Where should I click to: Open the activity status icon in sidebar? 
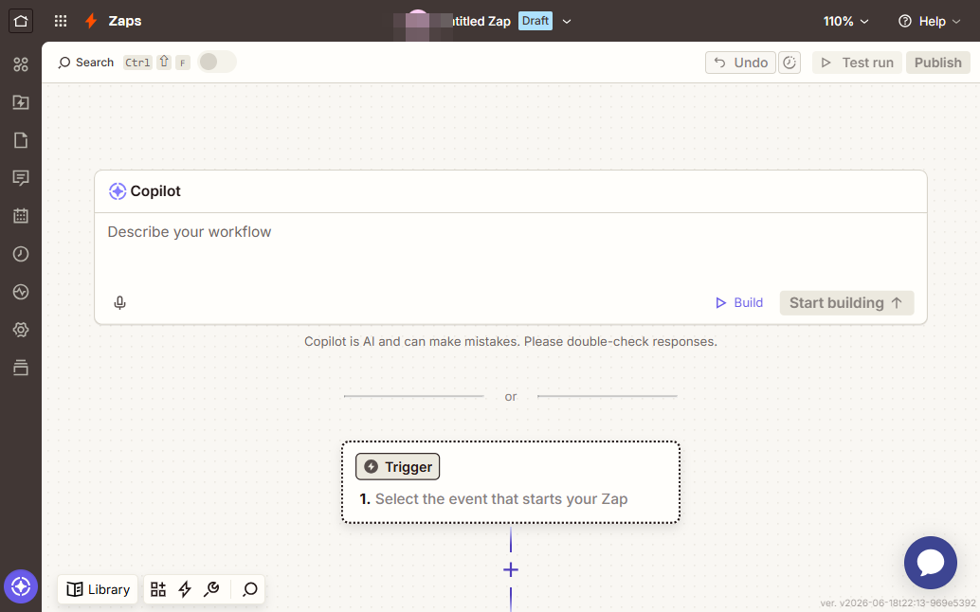(x=21, y=292)
